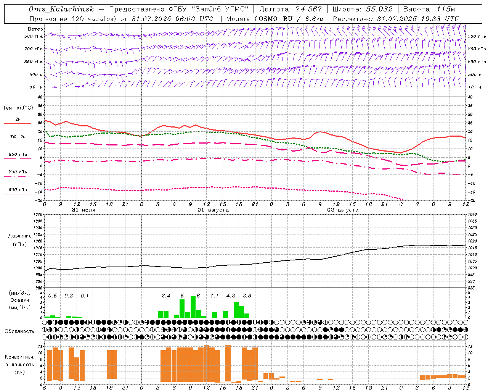488x391 pixels.
Task: Select the 'Высота: 115м' elevation text
Action: [429, 9]
